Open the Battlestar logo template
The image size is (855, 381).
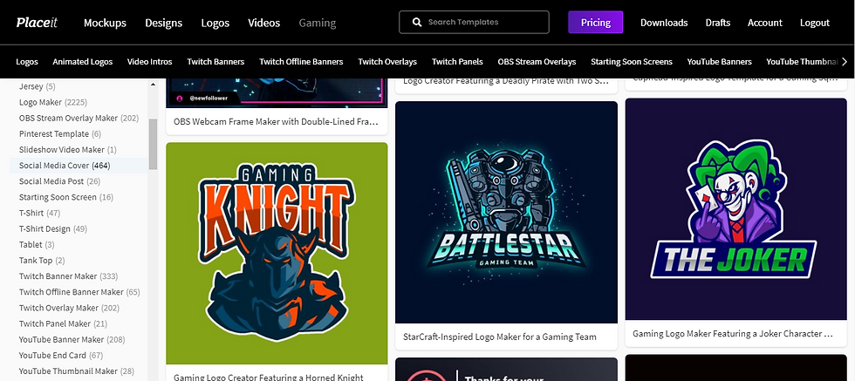coord(506,212)
